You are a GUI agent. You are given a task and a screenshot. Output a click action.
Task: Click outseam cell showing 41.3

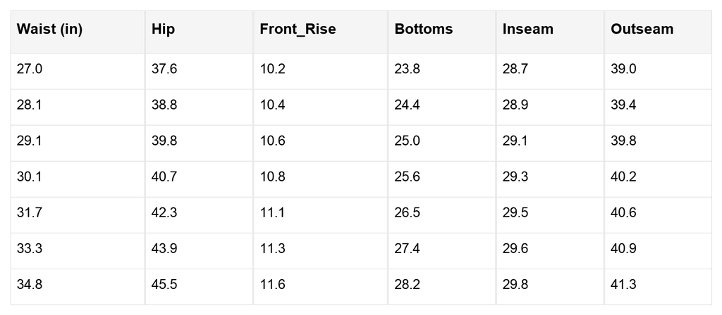[x=623, y=285]
